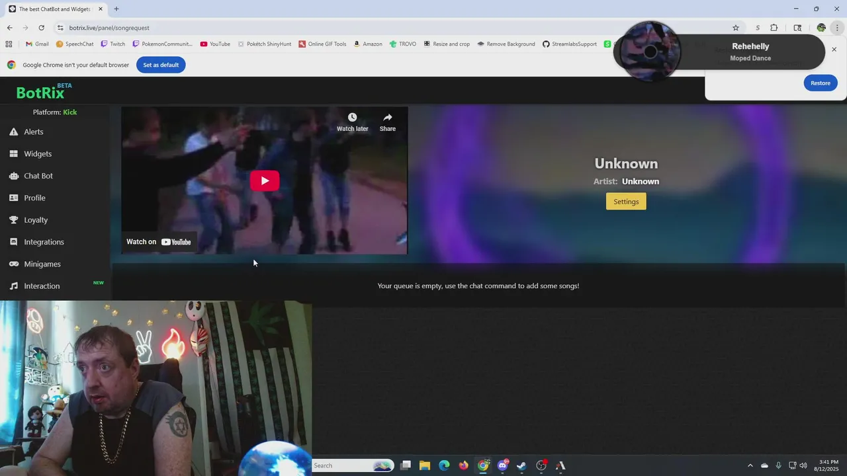Click the Profile card icon

pos(13,198)
